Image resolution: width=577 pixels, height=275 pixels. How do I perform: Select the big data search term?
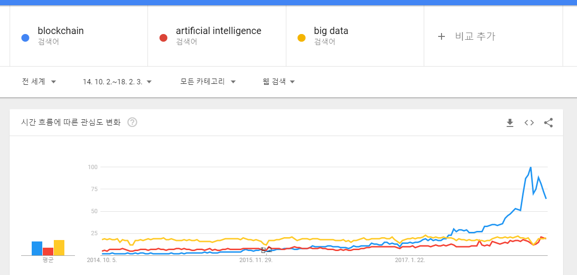331,31
